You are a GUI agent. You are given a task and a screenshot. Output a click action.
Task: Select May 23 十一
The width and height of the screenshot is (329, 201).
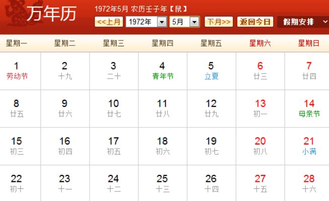pyautogui.click(x=65, y=183)
